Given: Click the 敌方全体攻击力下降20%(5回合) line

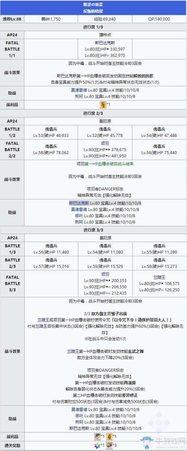Looking at the screenshot, I should pos(105,358).
